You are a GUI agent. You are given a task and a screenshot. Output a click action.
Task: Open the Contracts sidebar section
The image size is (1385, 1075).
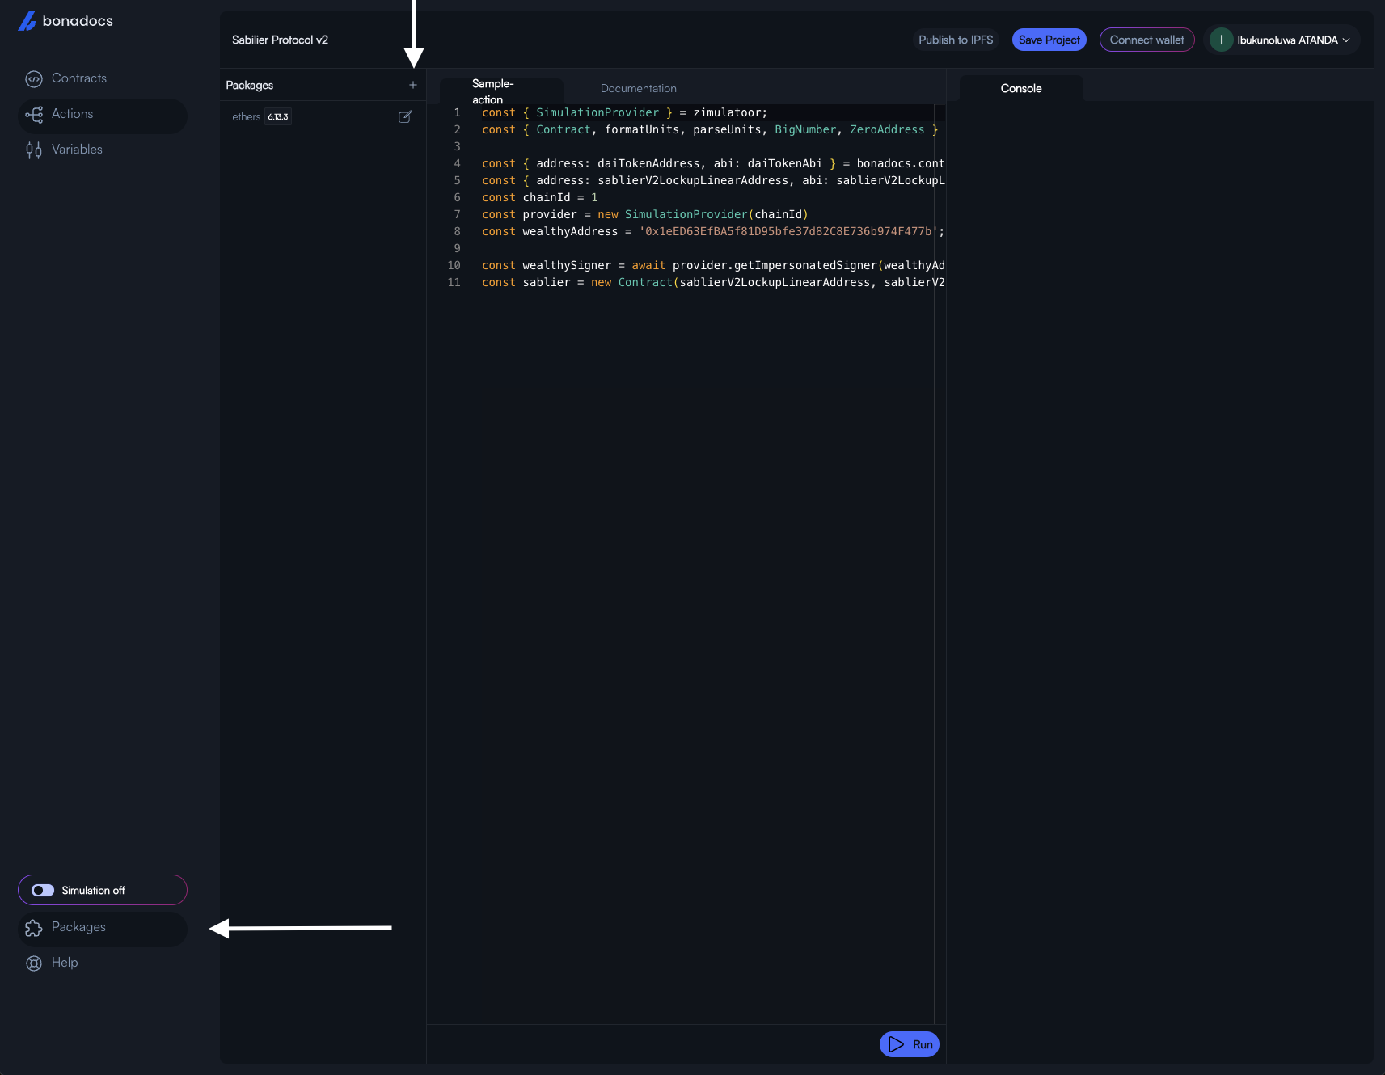(102, 78)
